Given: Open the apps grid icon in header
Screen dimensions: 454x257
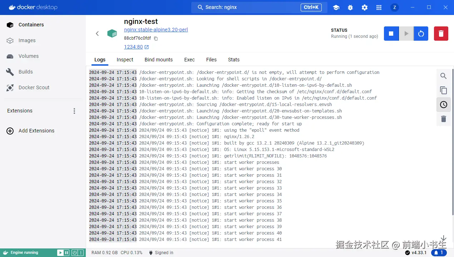Looking at the screenshot, I should pyautogui.click(x=379, y=7).
